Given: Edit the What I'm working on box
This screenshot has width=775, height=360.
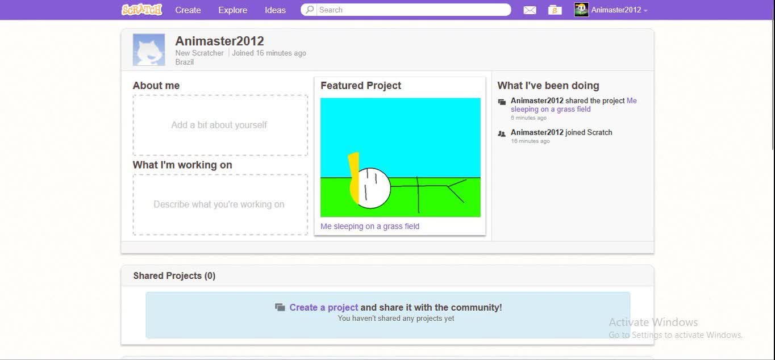Looking at the screenshot, I should click(220, 204).
